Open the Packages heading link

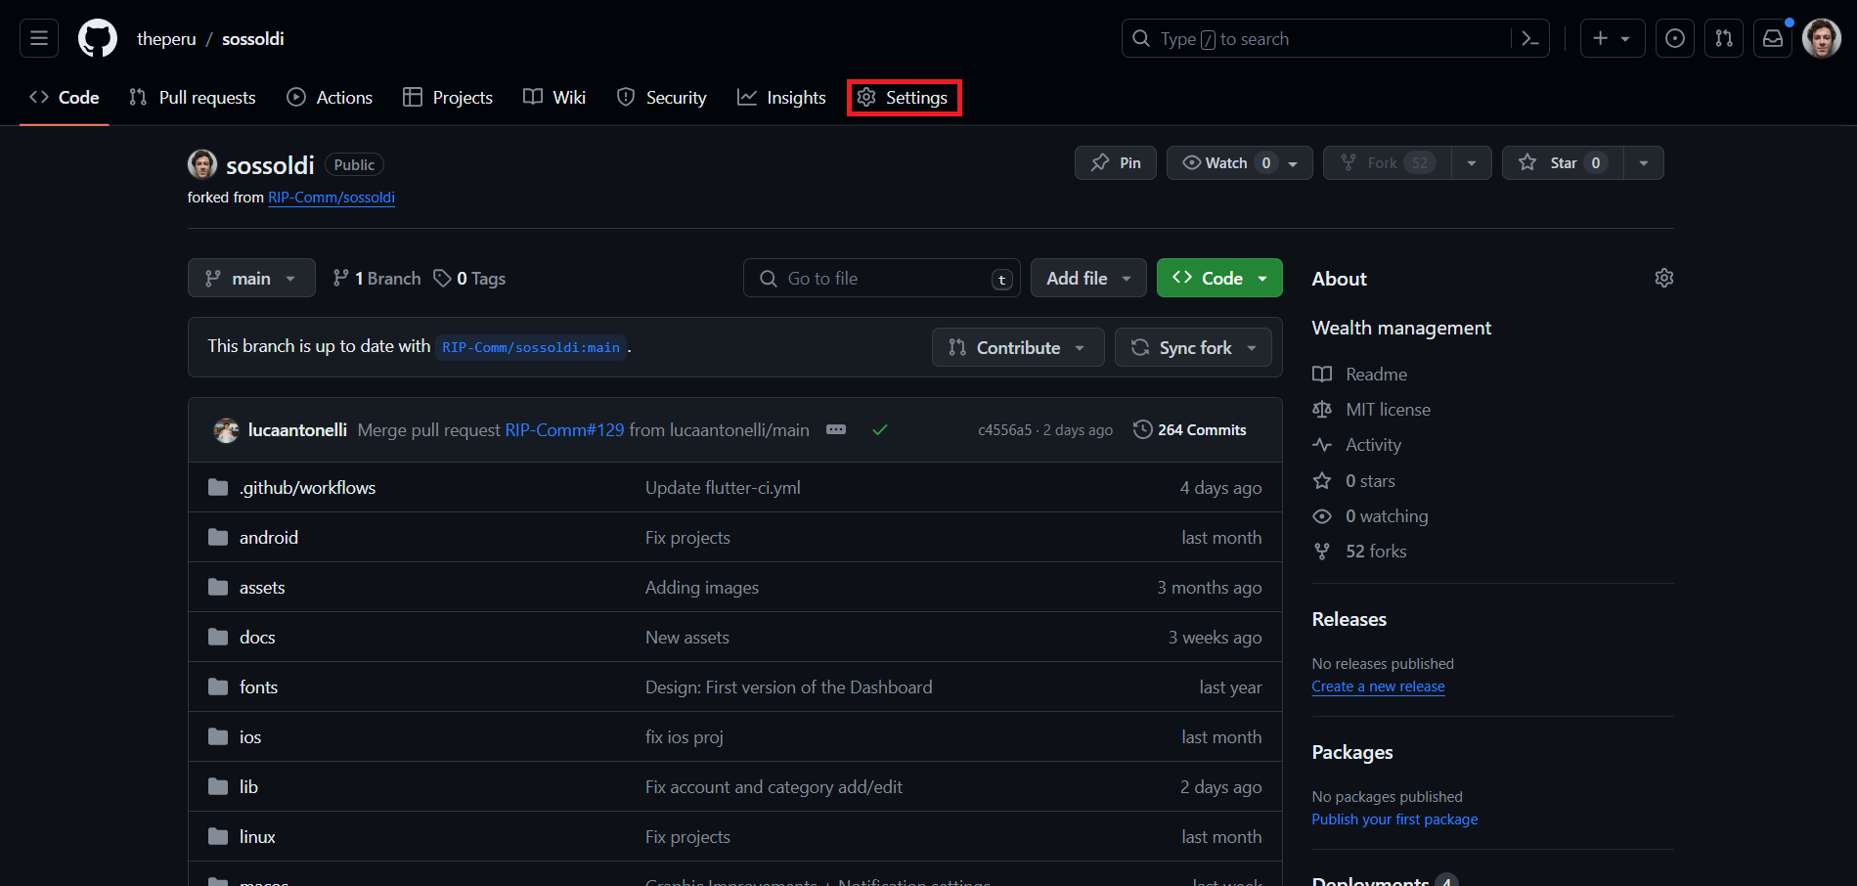pyautogui.click(x=1352, y=752)
